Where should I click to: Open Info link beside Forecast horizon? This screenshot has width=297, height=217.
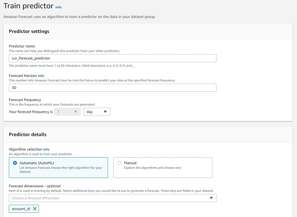[x=41, y=76]
